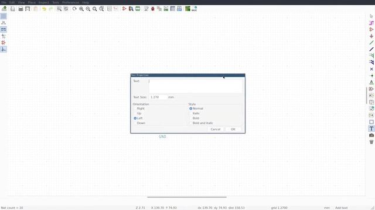375x210 pixels.
Task: Click the Assign footprints icon
Action: point(159,9)
